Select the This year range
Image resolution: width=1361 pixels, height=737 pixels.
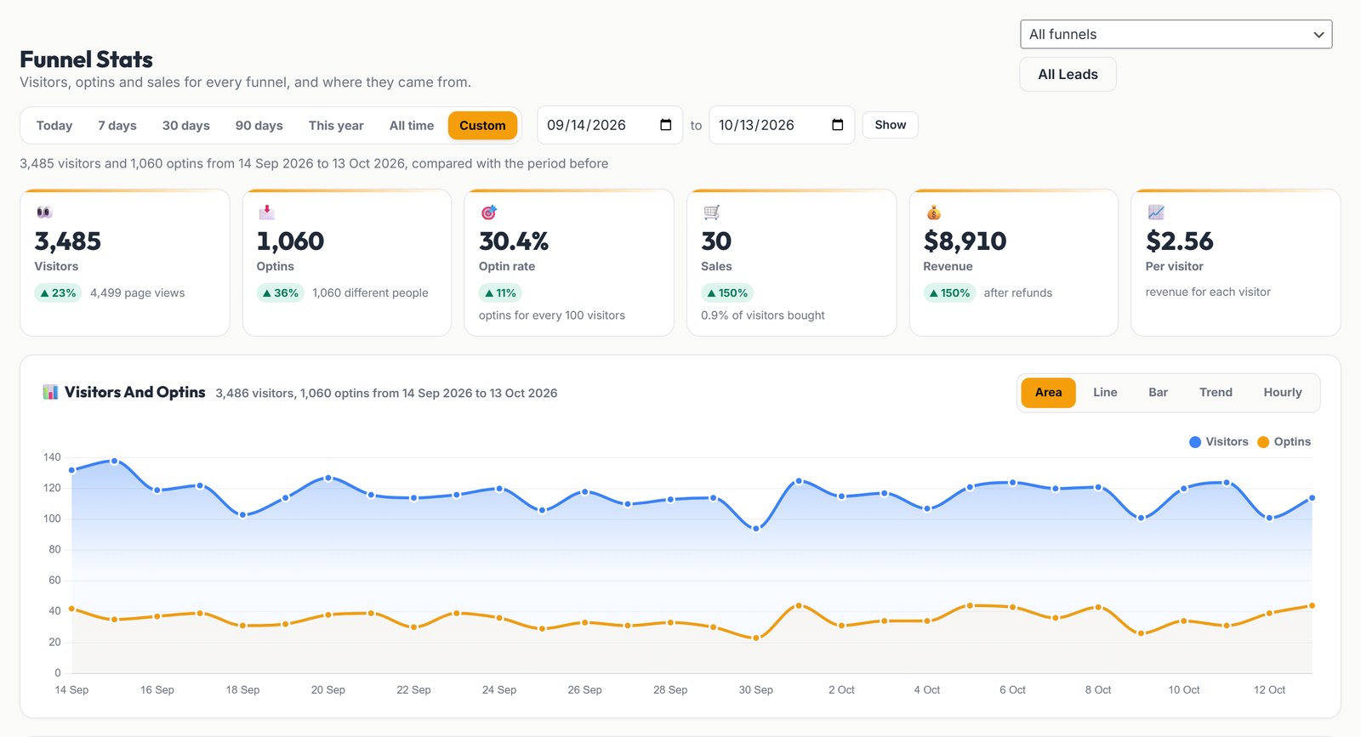coord(336,126)
